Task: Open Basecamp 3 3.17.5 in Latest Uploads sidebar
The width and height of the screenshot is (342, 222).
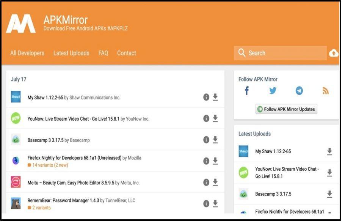Action: [273, 194]
